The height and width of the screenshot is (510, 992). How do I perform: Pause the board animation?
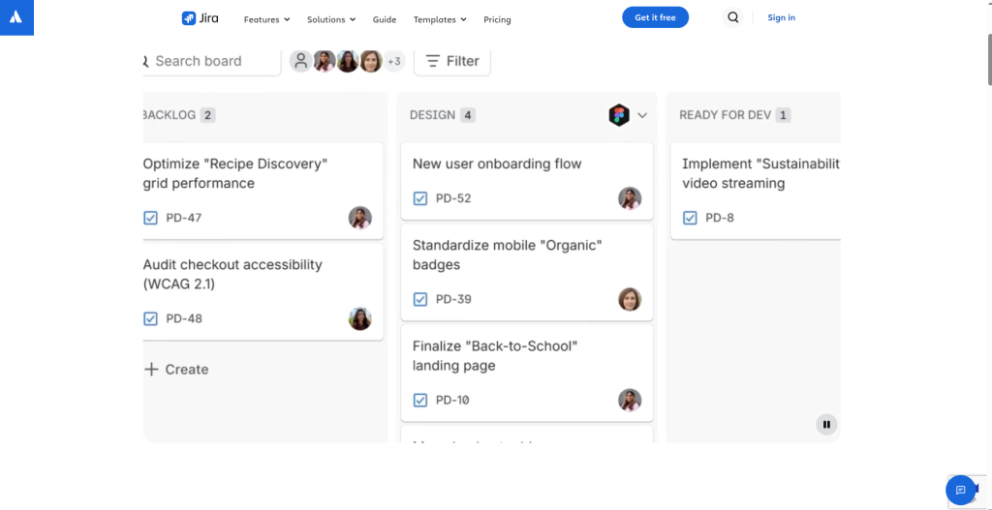coord(826,425)
